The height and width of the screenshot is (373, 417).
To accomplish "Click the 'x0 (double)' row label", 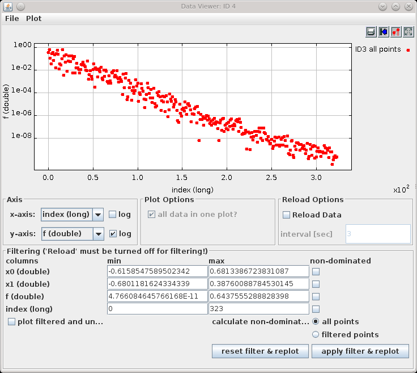I will (28, 271).
